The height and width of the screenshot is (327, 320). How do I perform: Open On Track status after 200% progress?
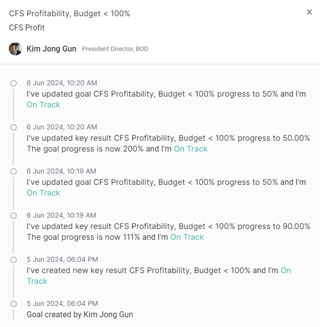[x=191, y=149]
